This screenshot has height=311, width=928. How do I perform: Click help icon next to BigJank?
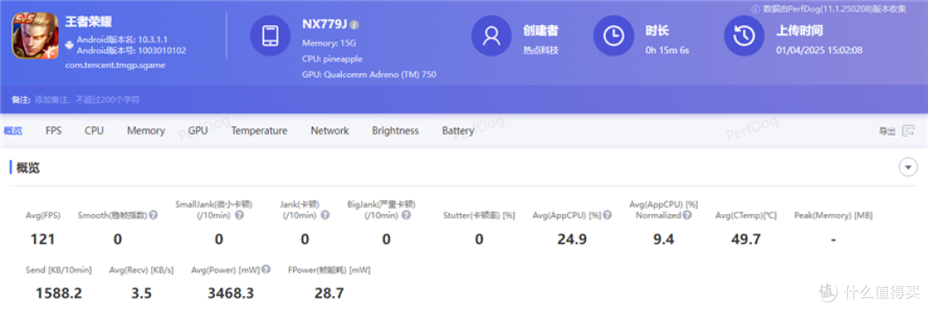[x=406, y=216]
